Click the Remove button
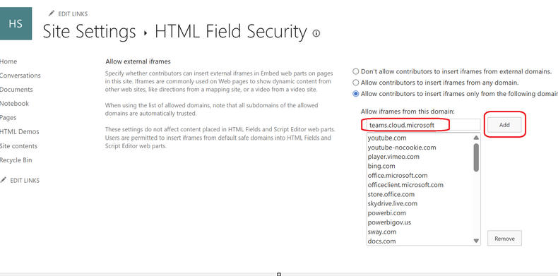558x276 pixels. coord(504,239)
